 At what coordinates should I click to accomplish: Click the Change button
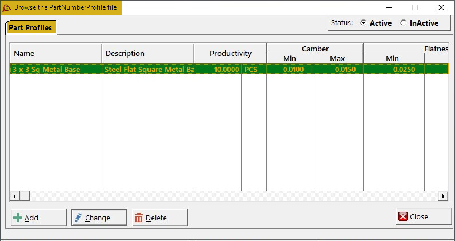(99, 218)
